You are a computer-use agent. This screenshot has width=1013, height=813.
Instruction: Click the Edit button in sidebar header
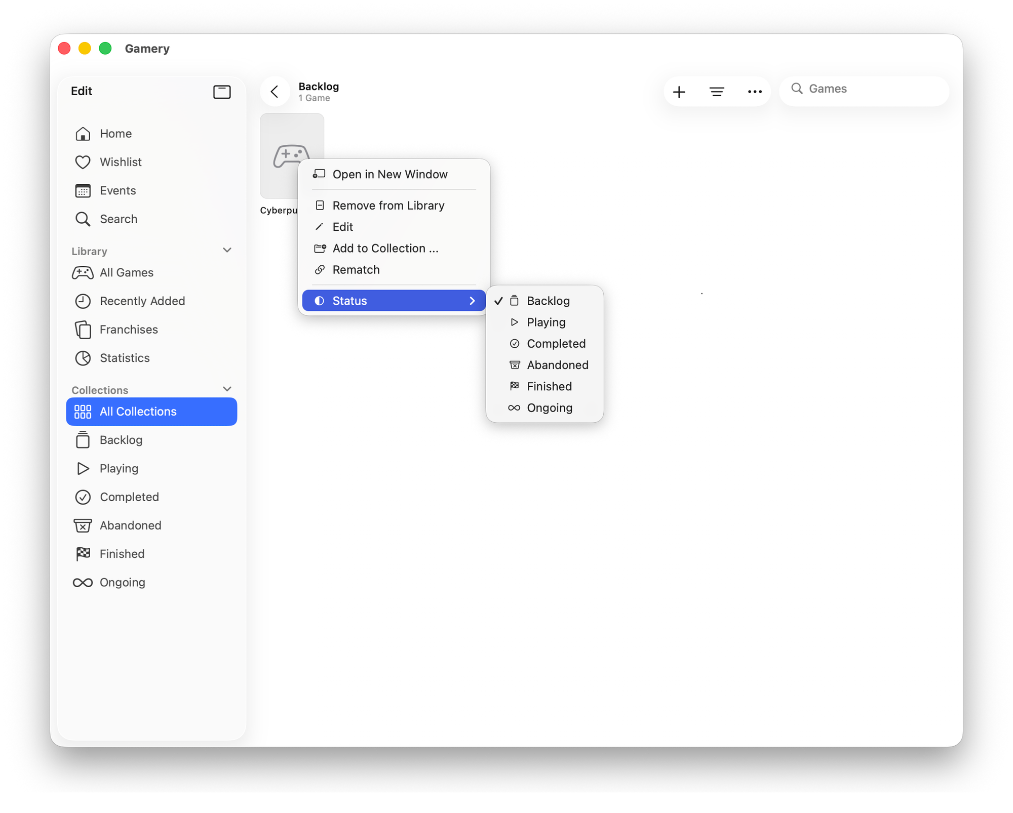82,91
